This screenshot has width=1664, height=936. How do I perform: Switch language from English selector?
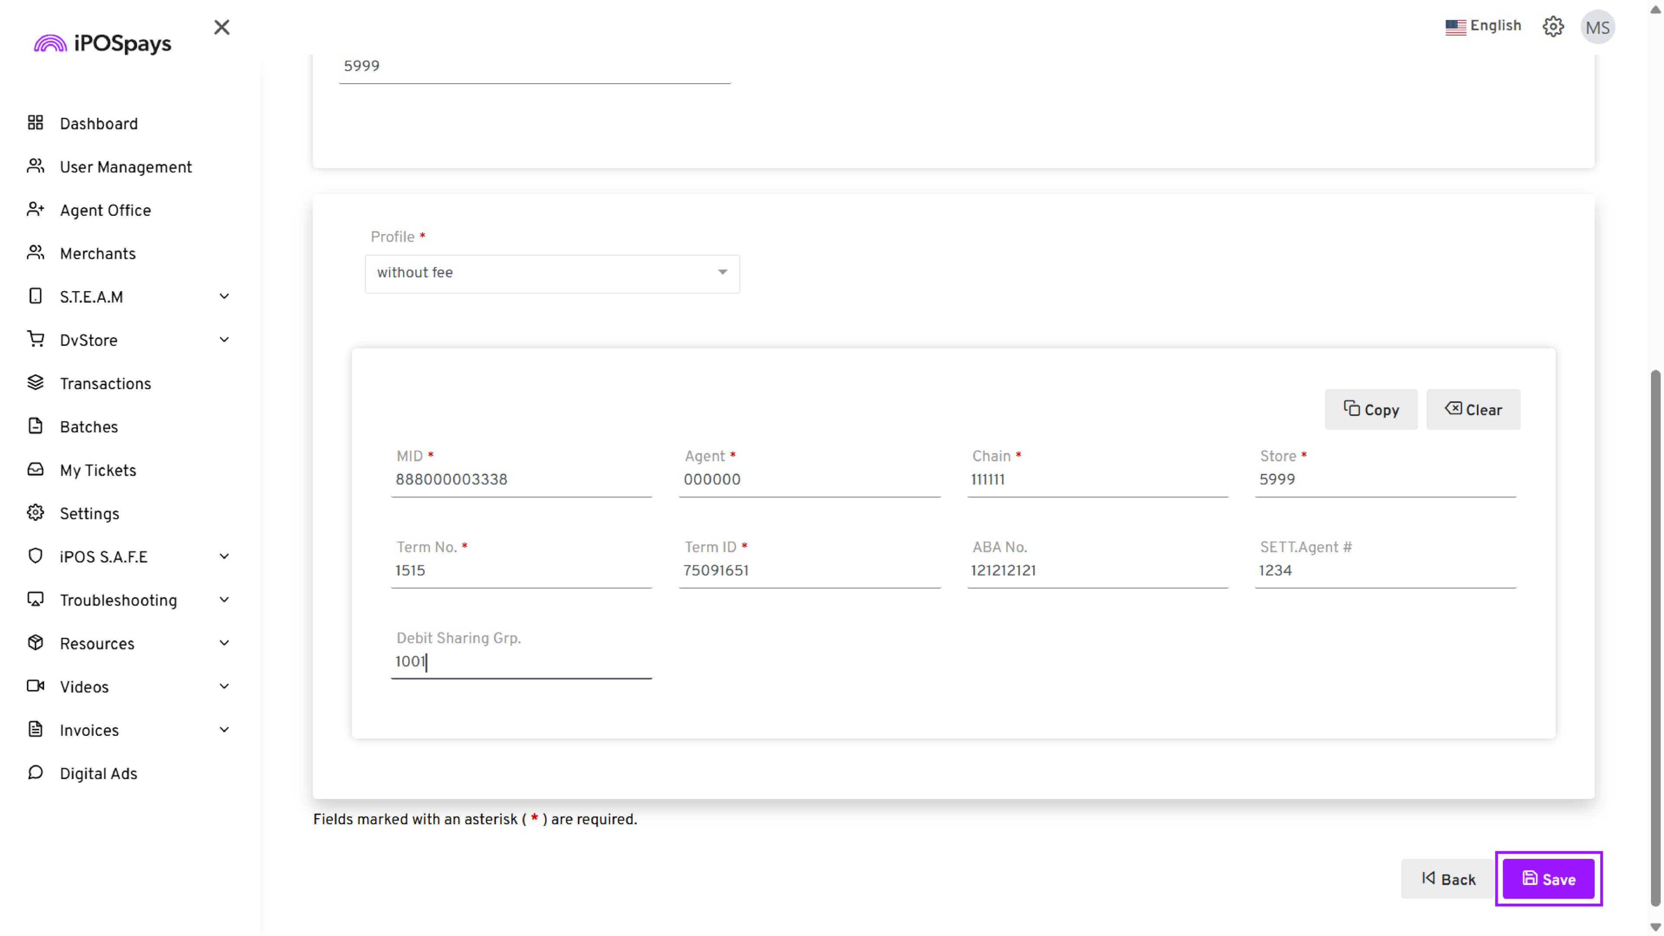(1483, 26)
